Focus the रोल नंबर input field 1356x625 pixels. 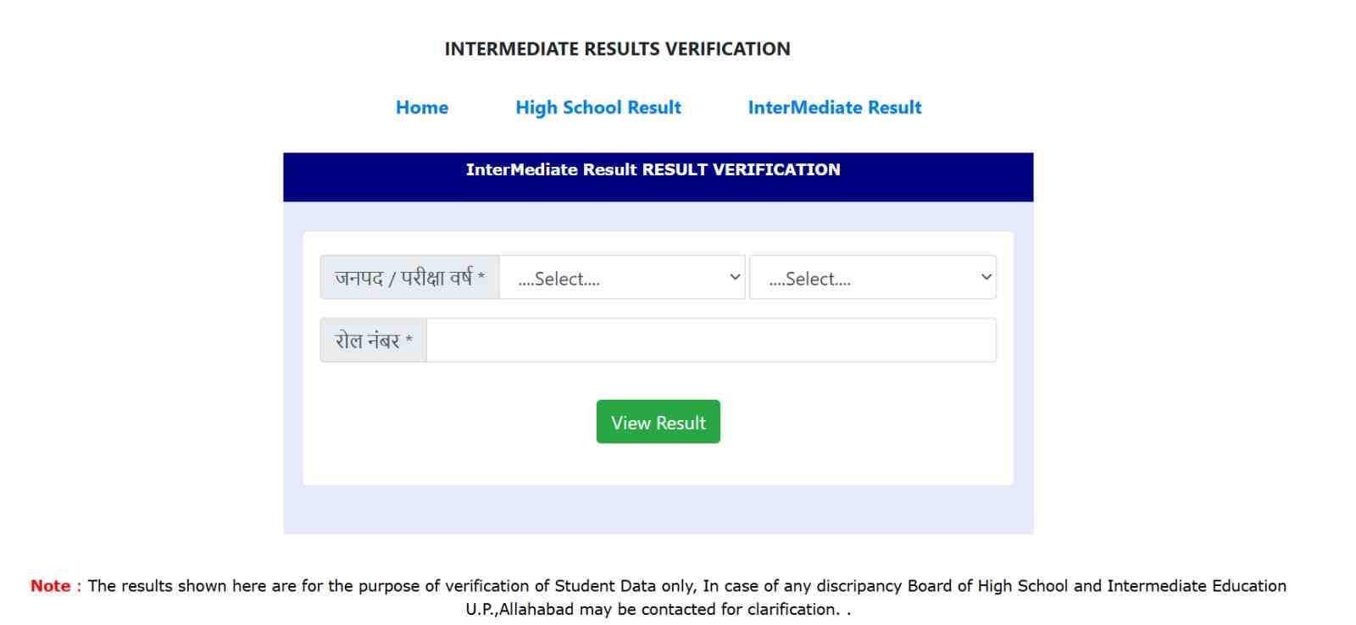coord(710,340)
